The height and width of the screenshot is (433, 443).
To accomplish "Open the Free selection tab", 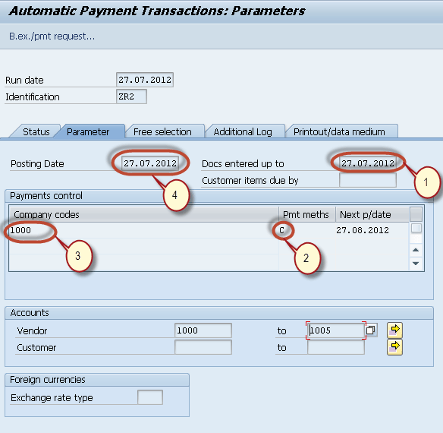I will pos(162,132).
